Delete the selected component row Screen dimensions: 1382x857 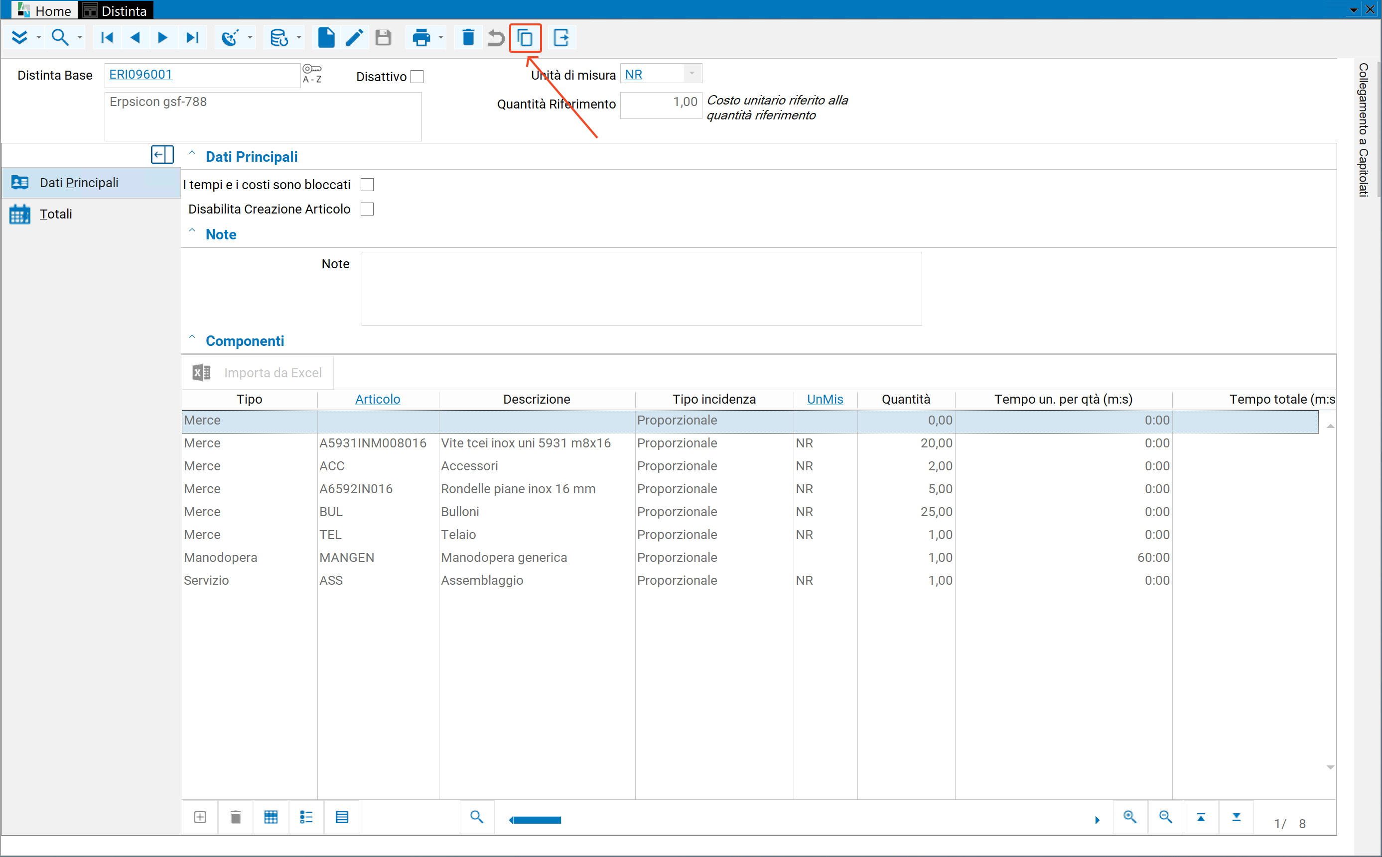click(x=236, y=817)
